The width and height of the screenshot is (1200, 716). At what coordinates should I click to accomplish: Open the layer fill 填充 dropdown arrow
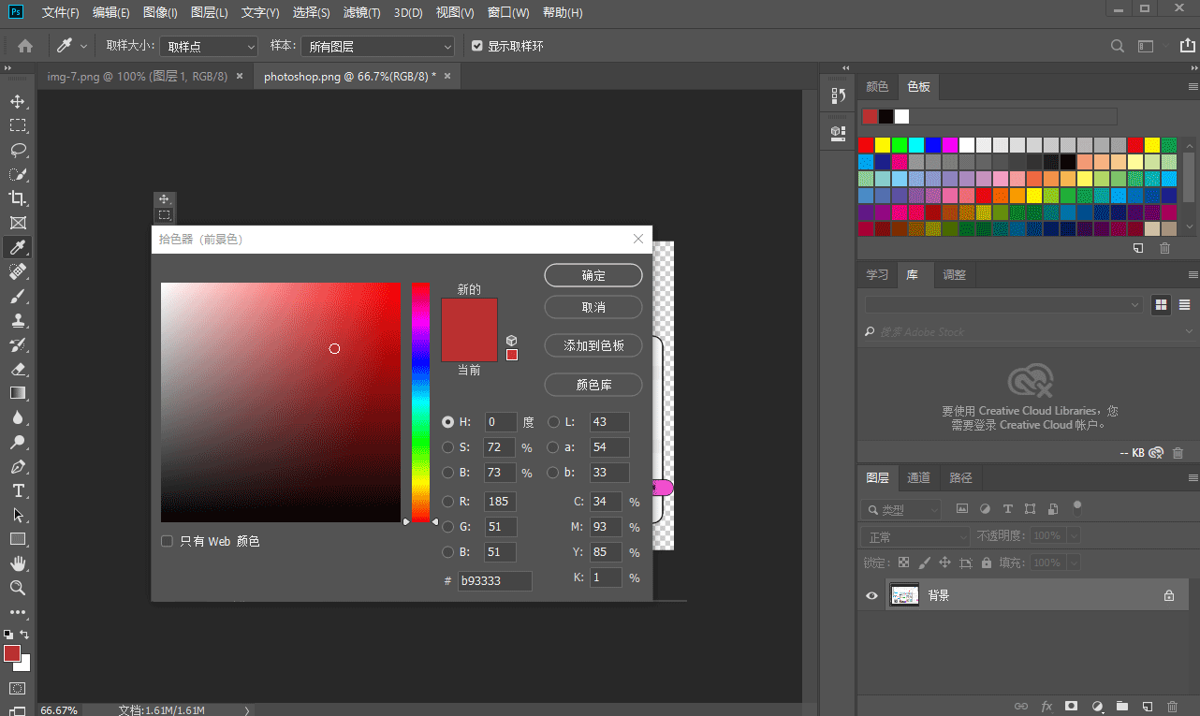pyautogui.click(x=1073, y=563)
